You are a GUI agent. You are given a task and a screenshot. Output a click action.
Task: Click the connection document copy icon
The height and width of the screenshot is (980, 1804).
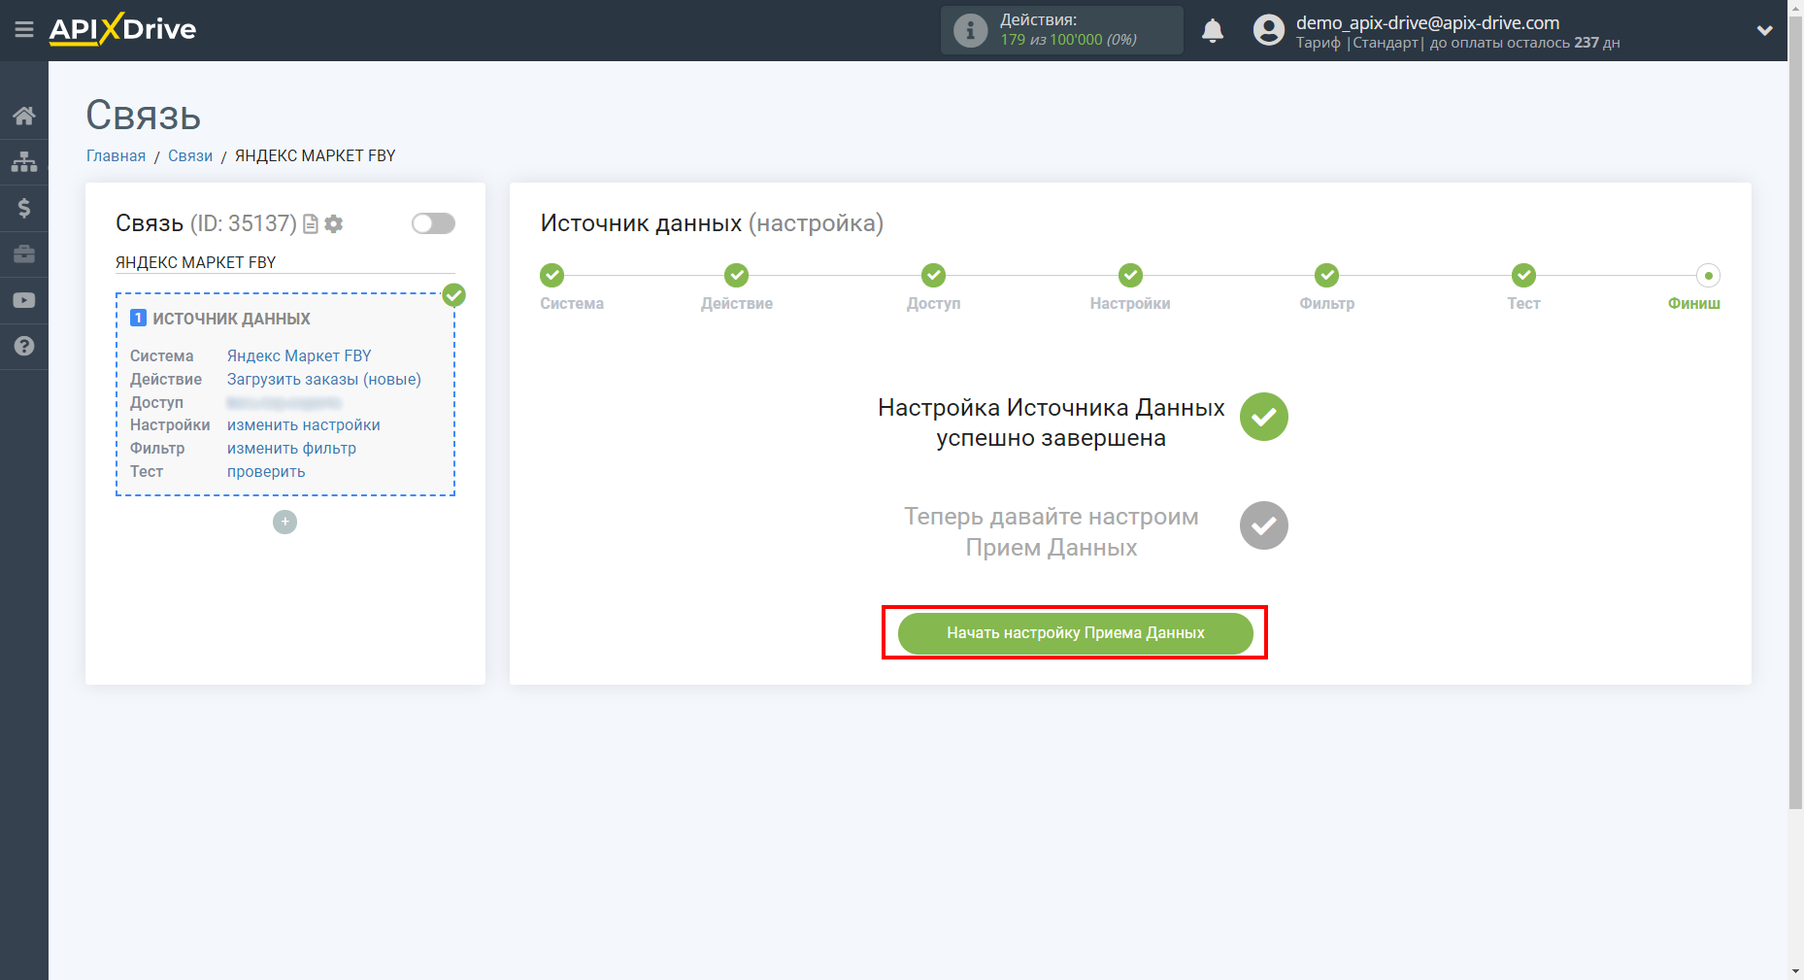click(x=311, y=224)
